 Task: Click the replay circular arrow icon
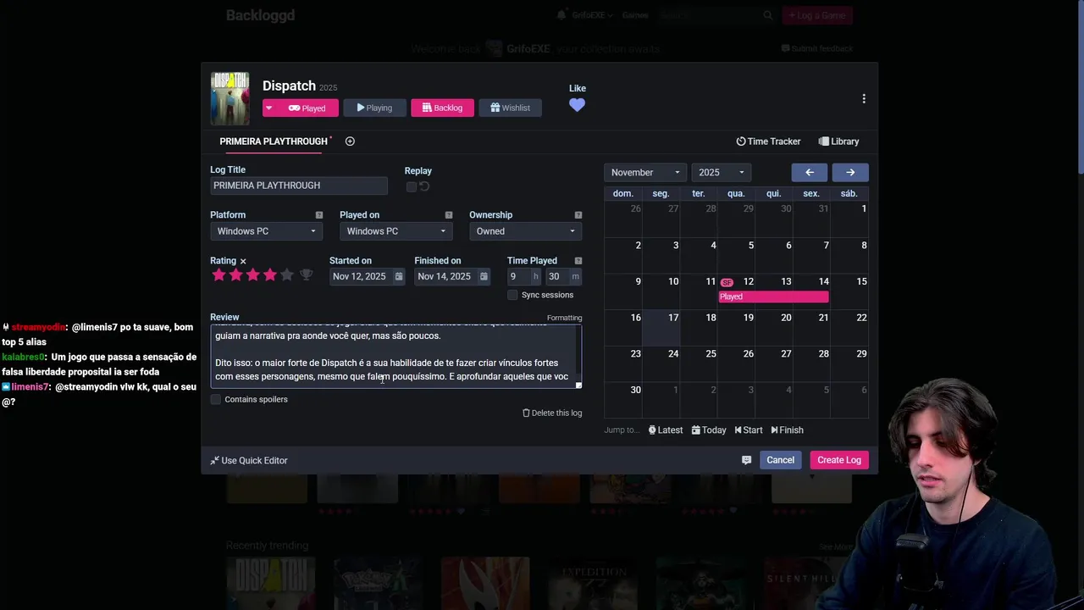tap(424, 186)
